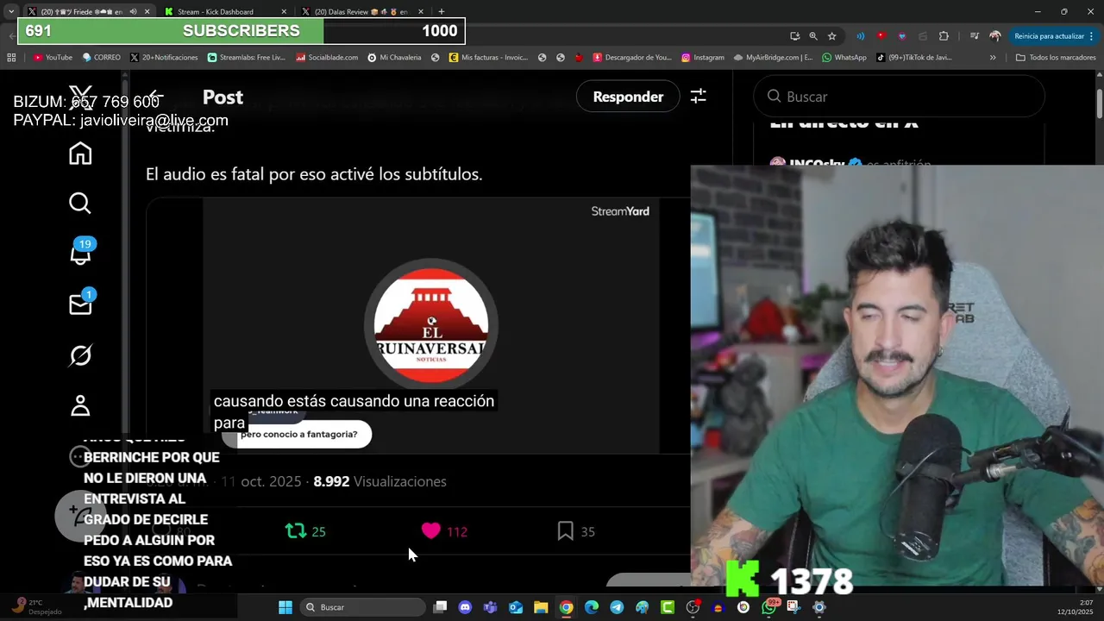Expand the bookmarks overflow chevron
Image resolution: width=1104 pixels, height=621 pixels.
click(993, 58)
